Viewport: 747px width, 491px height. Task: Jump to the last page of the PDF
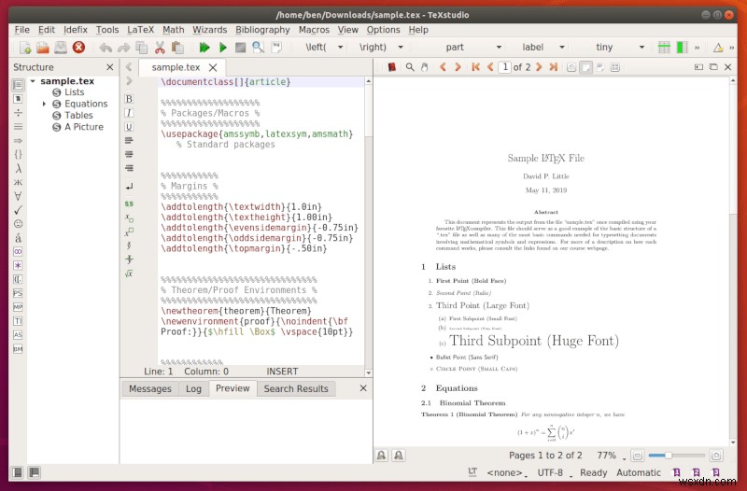(553, 67)
